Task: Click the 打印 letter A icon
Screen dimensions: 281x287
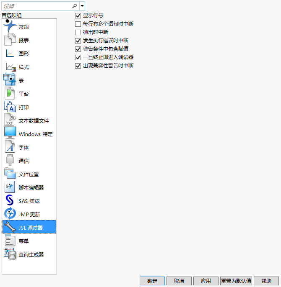Action: coord(10,106)
